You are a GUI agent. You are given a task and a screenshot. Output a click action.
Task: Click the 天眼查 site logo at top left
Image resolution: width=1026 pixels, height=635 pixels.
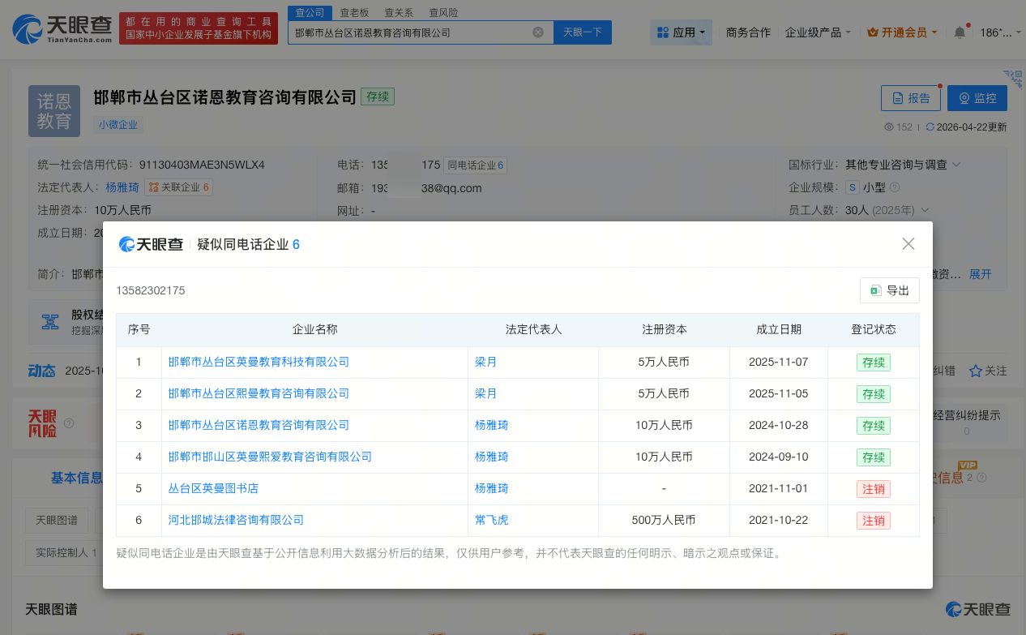pyautogui.click(x=62, y=29)
